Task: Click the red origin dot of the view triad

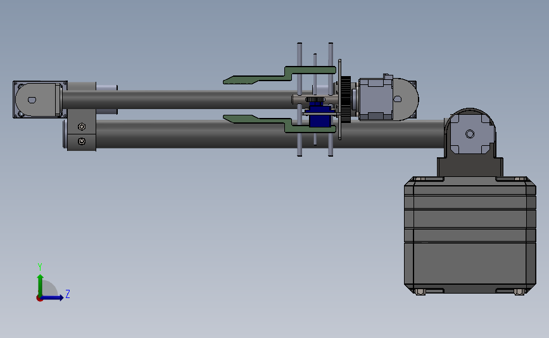Action: pos(39,299)
